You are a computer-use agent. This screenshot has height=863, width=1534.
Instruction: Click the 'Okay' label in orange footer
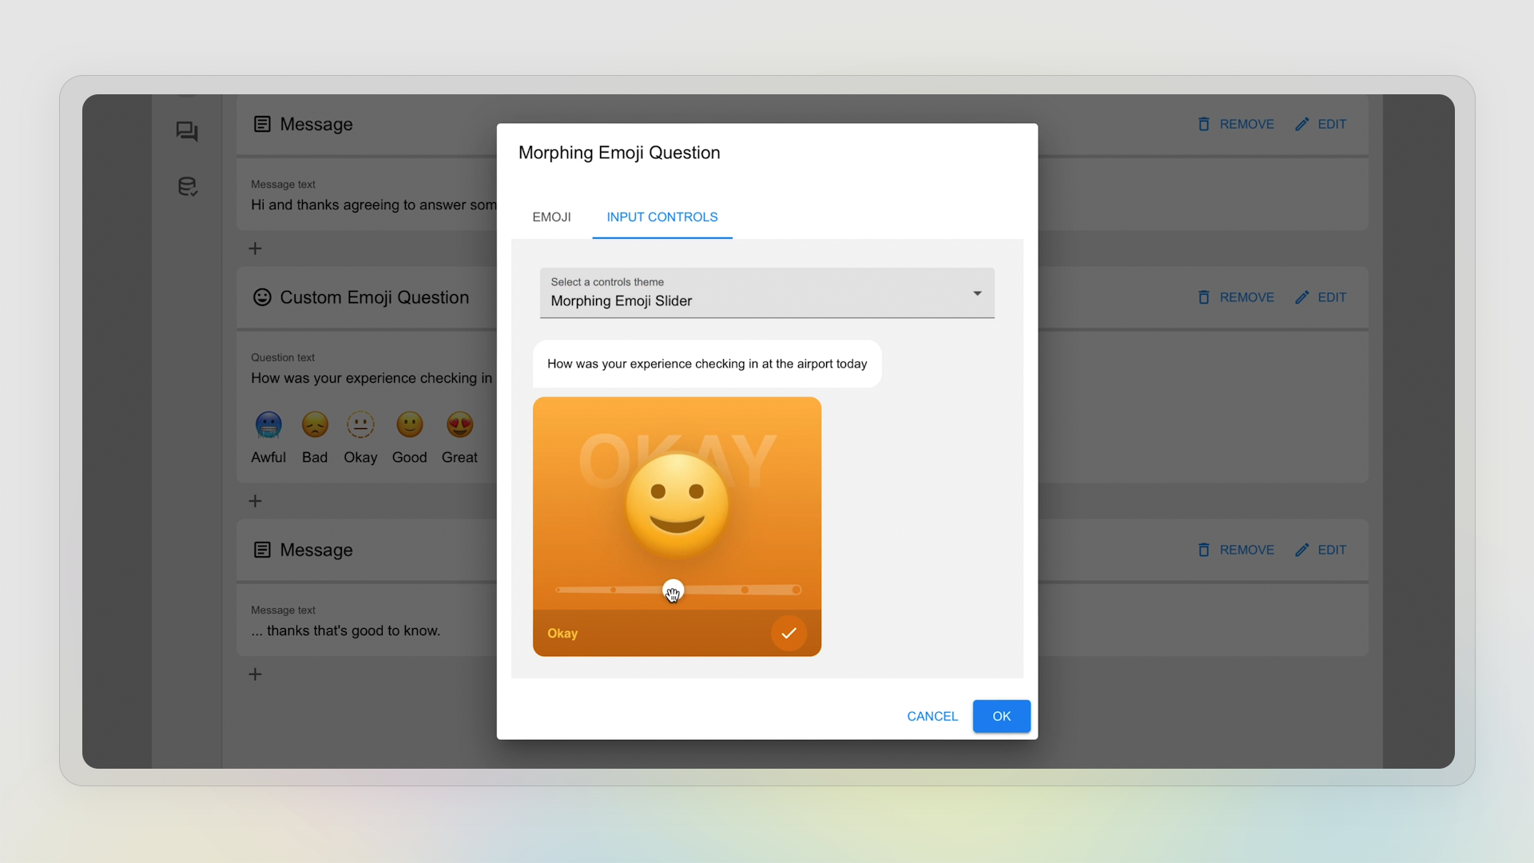(562, 634)
